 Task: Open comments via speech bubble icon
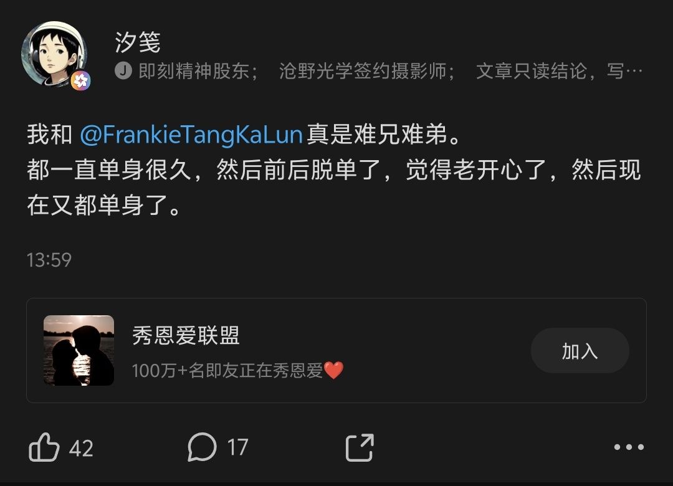[202, 447]
